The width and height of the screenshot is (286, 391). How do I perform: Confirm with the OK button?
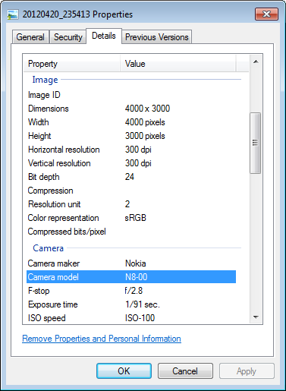(124, 371)
